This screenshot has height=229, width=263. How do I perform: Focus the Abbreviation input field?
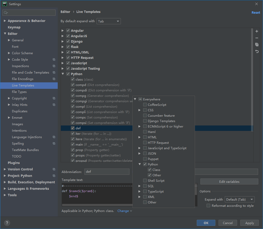click(107, 172)
